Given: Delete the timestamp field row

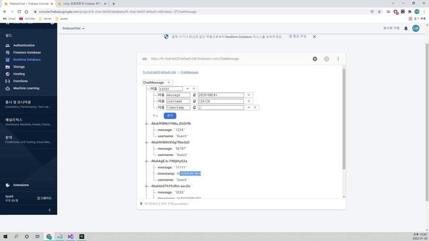Looking at the screenshot, I should coord(255,107).
